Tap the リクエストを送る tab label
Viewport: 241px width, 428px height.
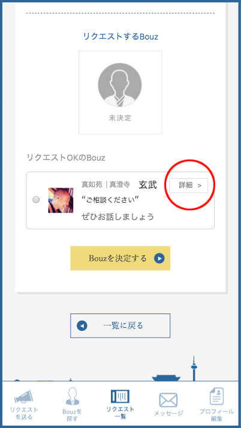coord(24,413)
